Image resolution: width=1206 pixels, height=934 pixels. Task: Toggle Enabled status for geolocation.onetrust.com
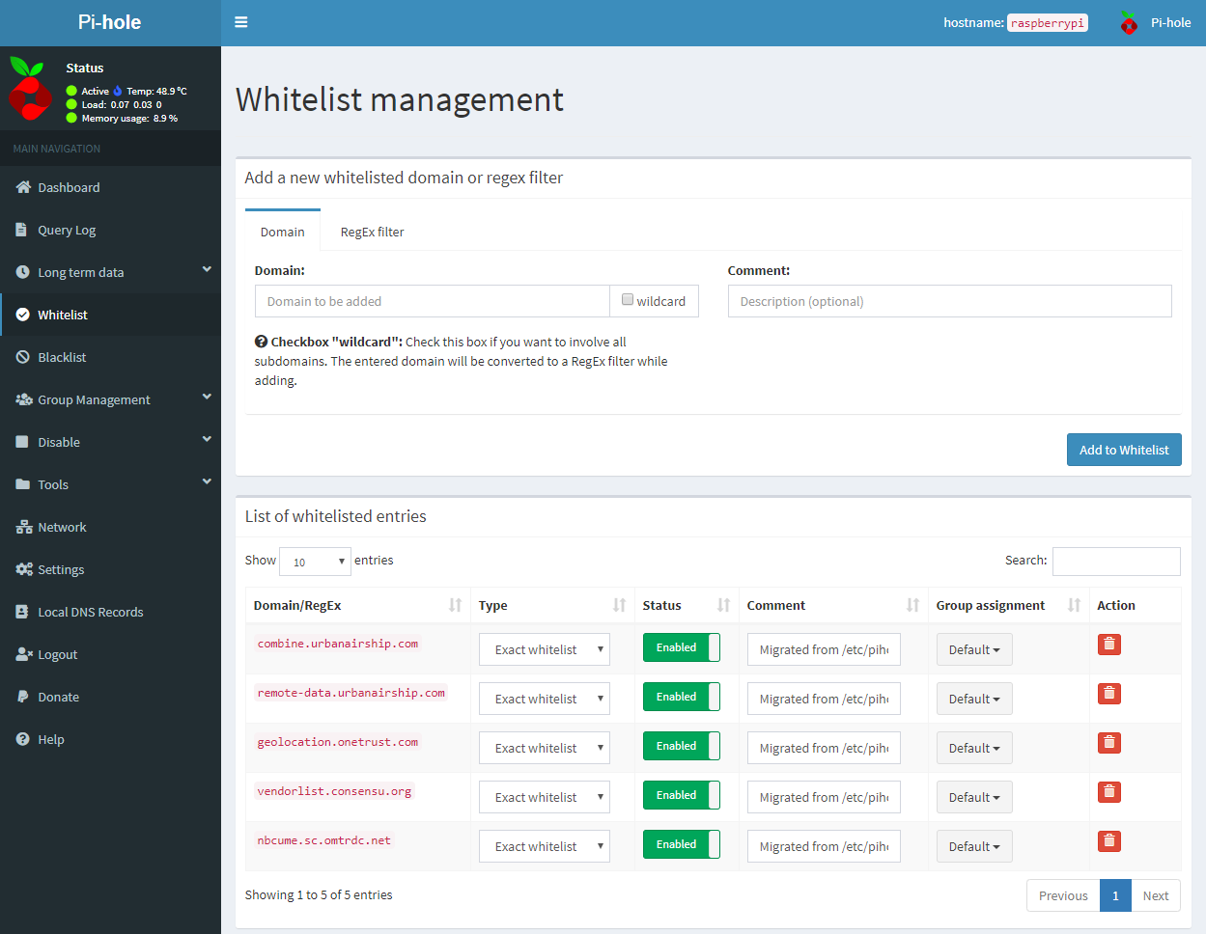click(x=682, y=746)
